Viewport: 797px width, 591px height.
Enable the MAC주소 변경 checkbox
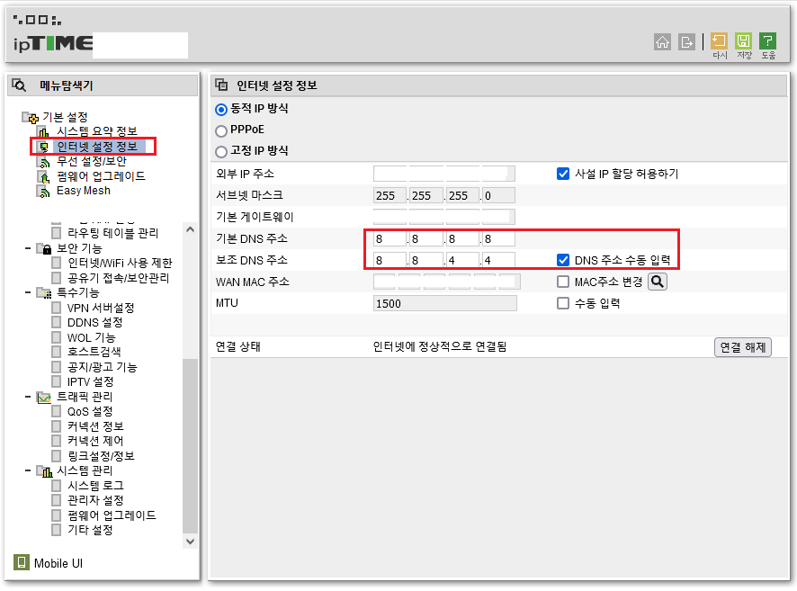point(563,282)
